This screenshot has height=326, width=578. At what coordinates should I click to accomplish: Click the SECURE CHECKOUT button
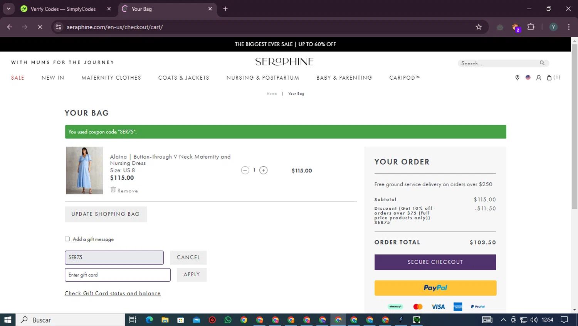435,262
